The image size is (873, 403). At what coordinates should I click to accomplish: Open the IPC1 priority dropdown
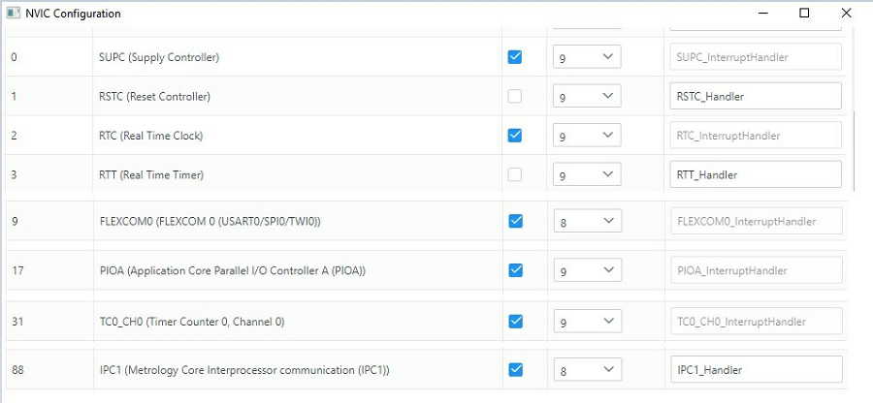588,370
